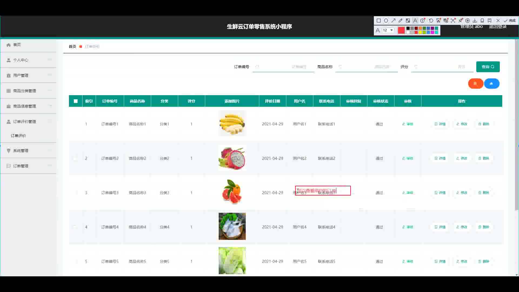The image size is (519, 292).
Task: Cancel the screenshot with X icon
Action: (x=498, y=21)
